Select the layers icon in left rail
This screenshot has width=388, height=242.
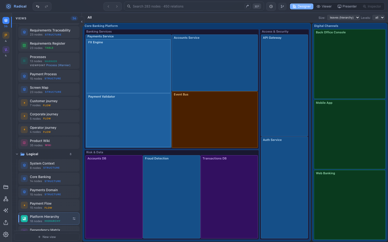tap(6, 20)
